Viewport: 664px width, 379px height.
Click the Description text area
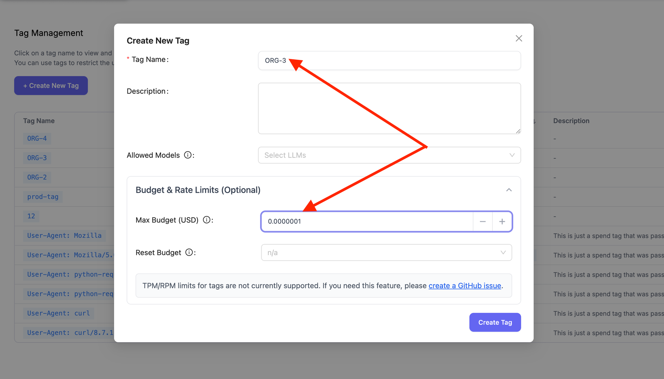tap(389, 108)
